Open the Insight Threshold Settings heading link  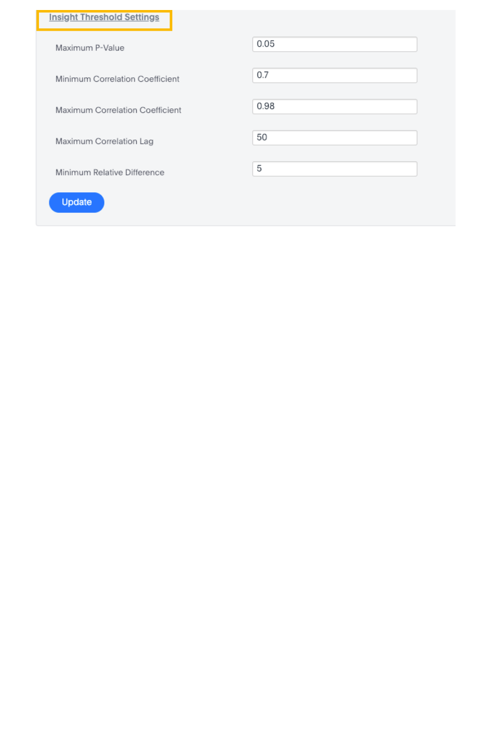[x=104, y=18]
